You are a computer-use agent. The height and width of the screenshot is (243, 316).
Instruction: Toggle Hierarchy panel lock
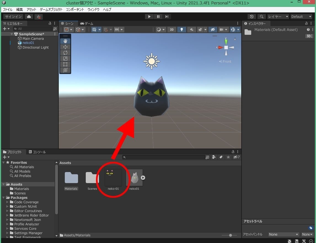tap(50, 23)
